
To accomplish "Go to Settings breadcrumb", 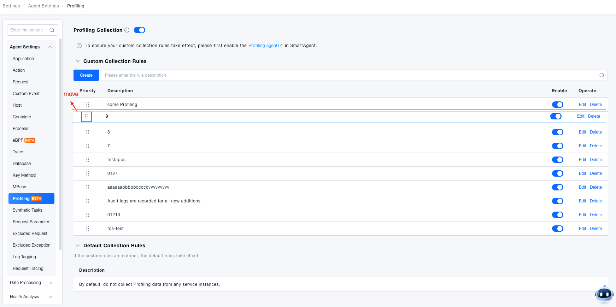I will [11, 6].
